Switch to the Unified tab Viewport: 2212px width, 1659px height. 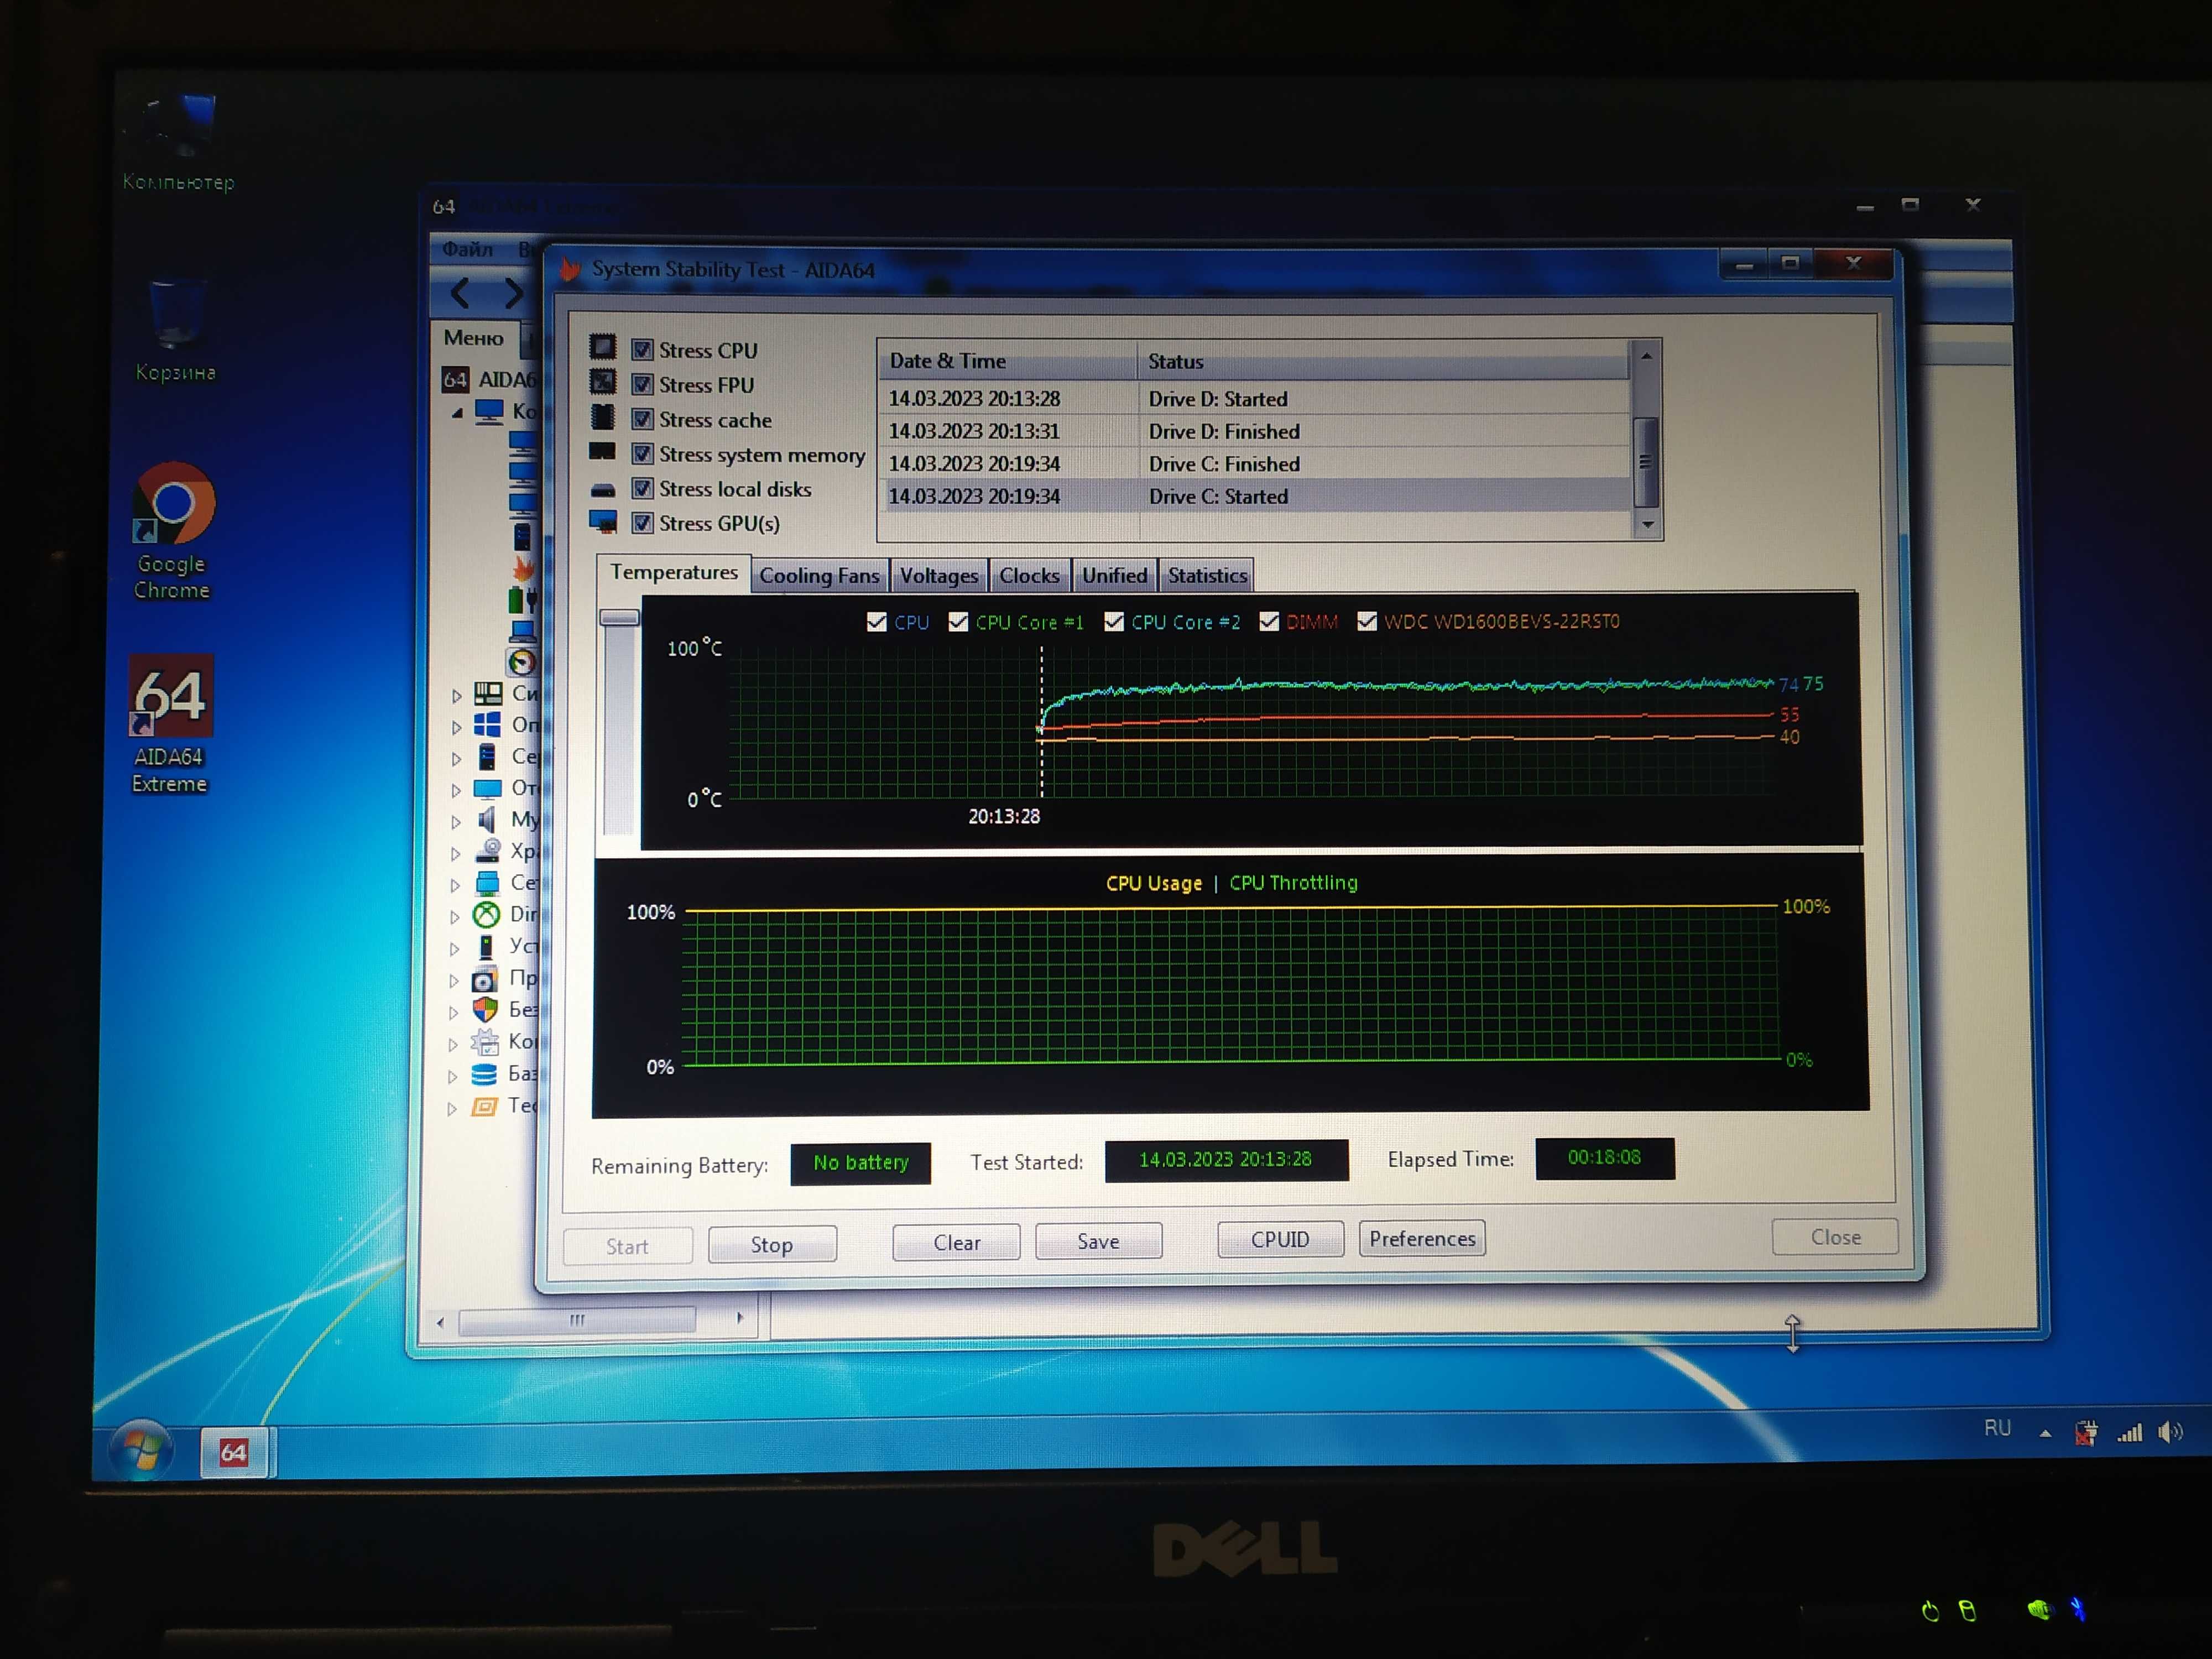pyautogui.click(x=1114, y=576)
